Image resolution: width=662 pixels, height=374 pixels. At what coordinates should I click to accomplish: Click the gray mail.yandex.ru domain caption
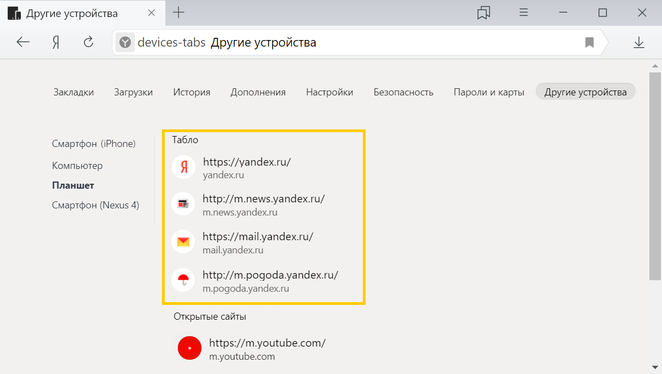point(233,250)
